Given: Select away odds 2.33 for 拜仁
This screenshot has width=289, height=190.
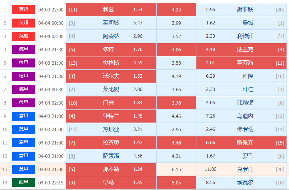Looking at the screenshot, I should 210,89.
